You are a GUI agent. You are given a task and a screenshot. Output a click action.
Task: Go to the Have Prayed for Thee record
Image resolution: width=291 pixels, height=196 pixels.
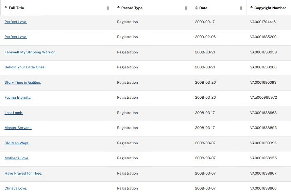pos(23,174)
